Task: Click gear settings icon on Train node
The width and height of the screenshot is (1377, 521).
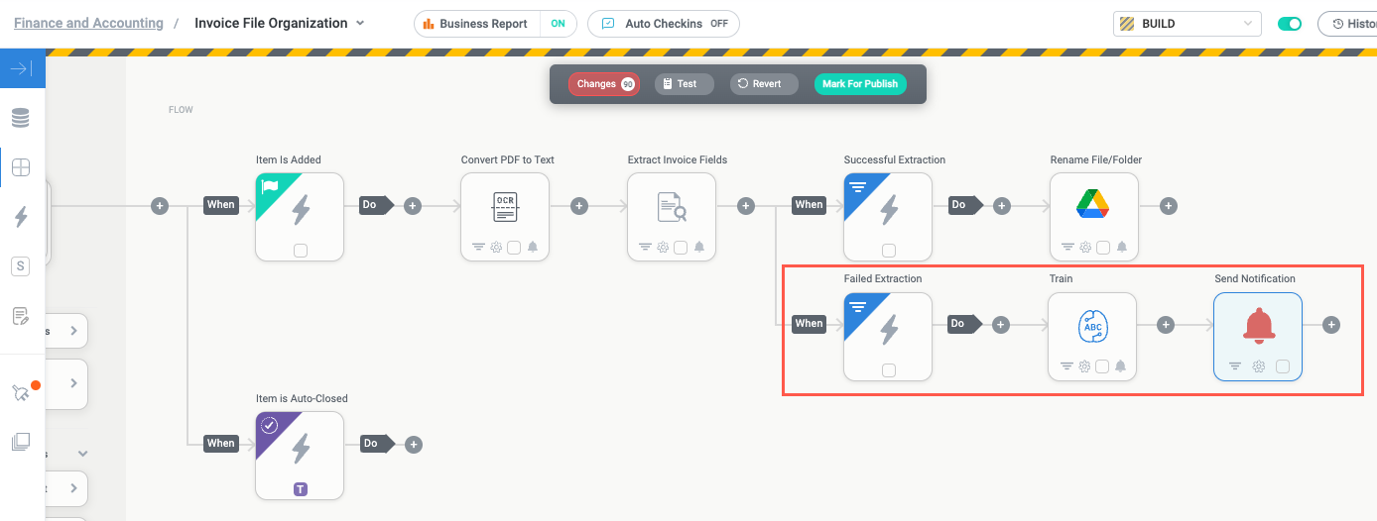Action: click(1084, 366)
